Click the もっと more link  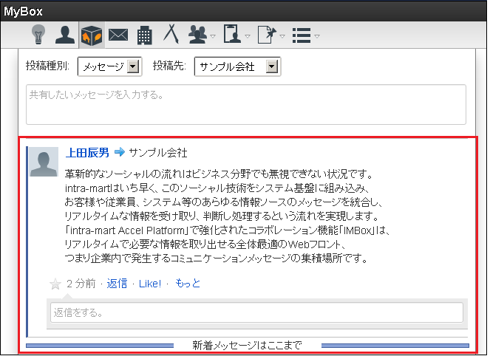(188, 283)
